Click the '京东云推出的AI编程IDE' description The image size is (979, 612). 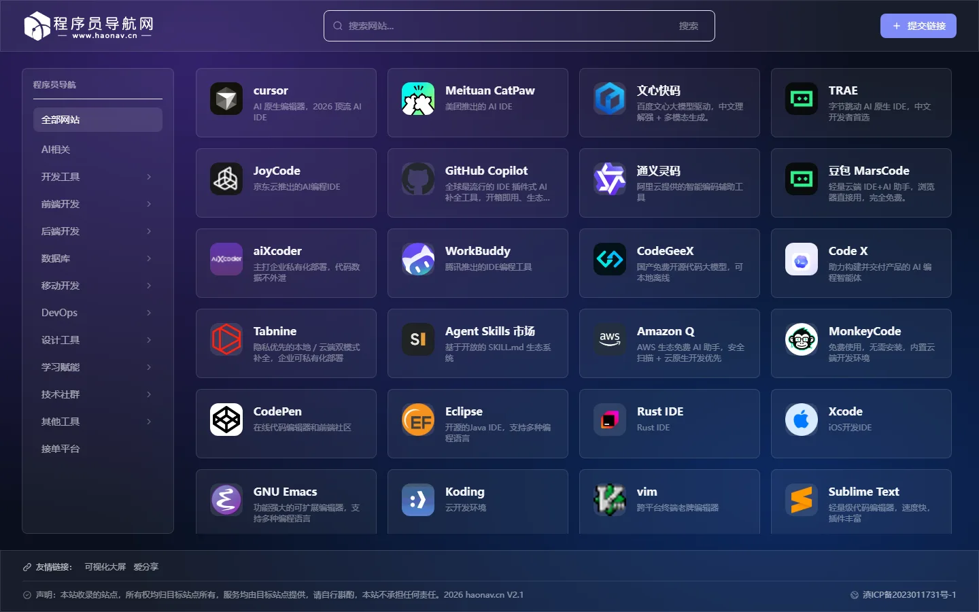297,187
